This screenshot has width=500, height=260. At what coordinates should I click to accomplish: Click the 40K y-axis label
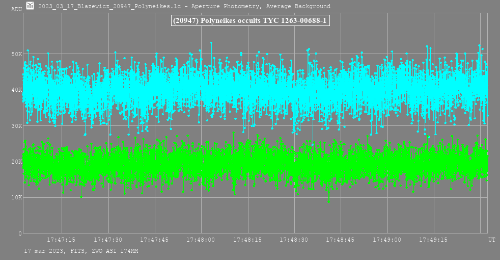pos(17,90)
